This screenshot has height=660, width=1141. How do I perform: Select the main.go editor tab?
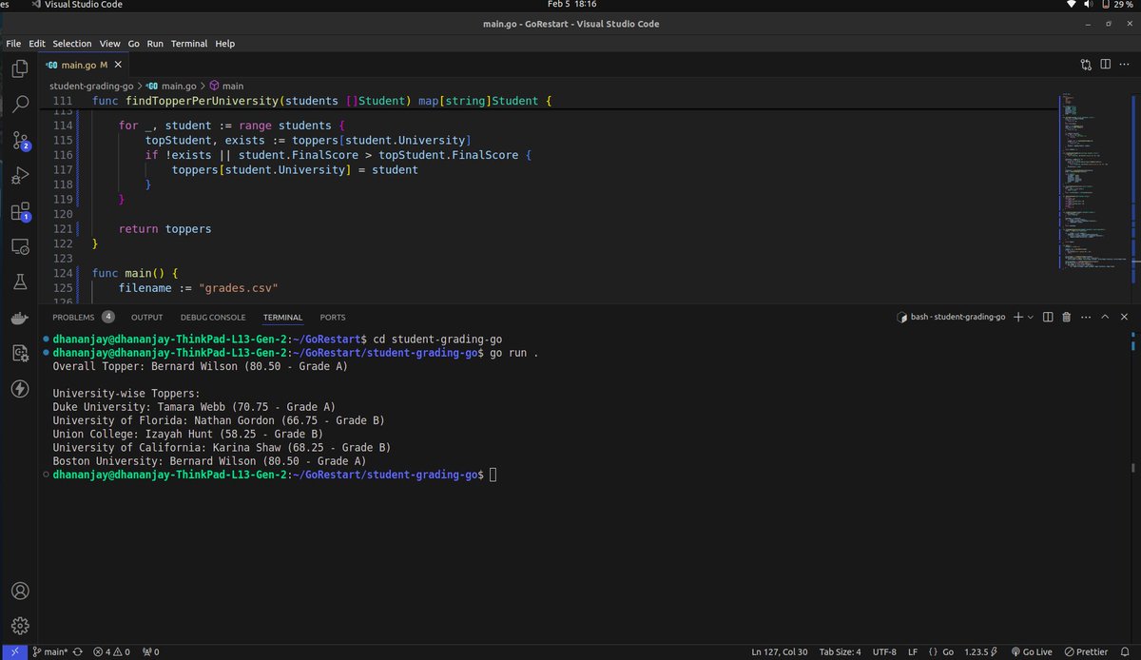point(84,66)
